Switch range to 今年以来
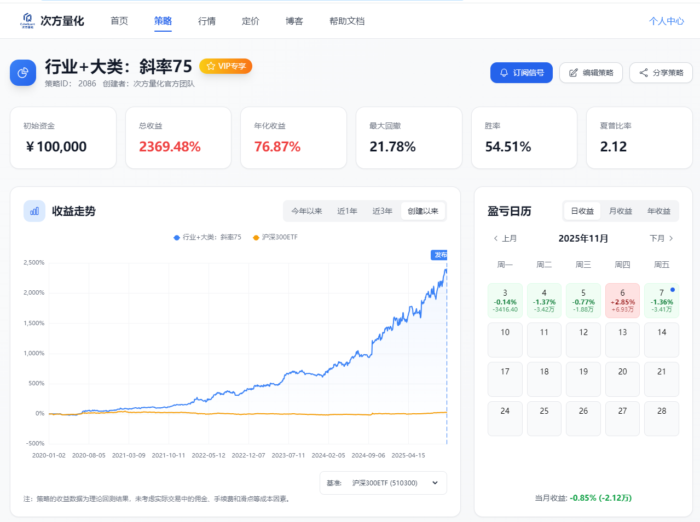This screenshot has height=522, width=700. coord(306,211)
